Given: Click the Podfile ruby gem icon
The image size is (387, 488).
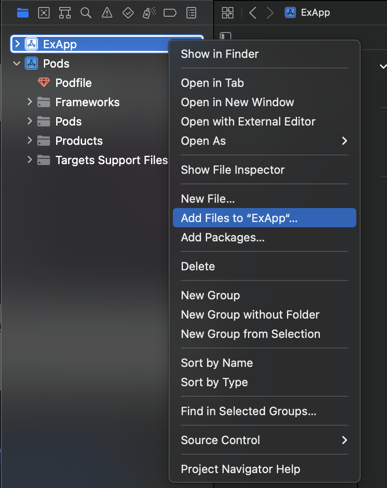Looking at the screenshot, I should [x=43, y=83].
